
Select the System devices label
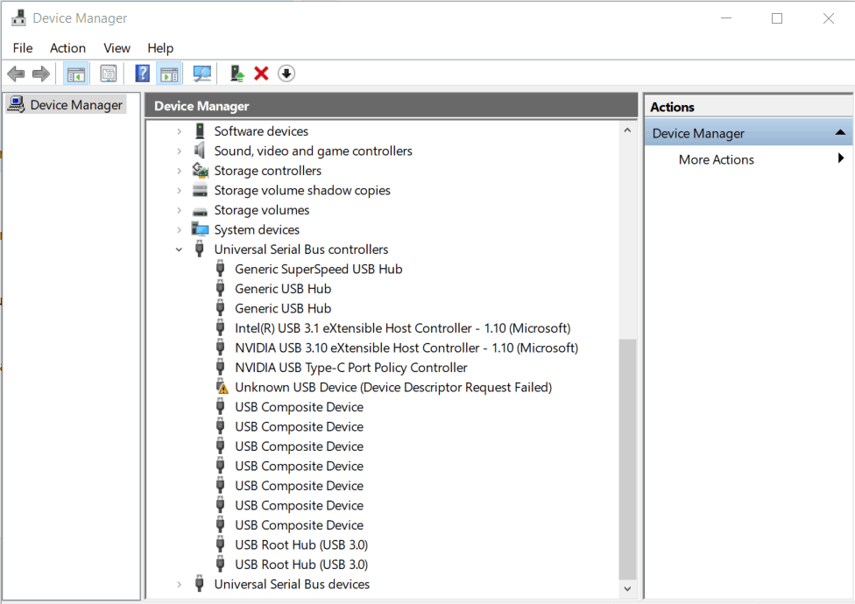[257, 229]
